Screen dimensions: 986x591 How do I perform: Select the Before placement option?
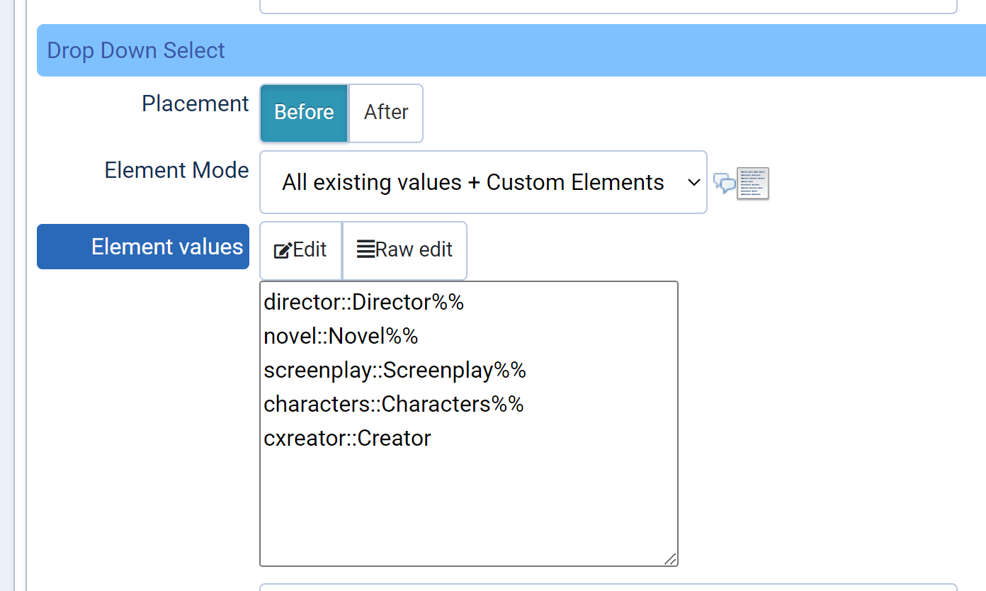coord(304,113)
